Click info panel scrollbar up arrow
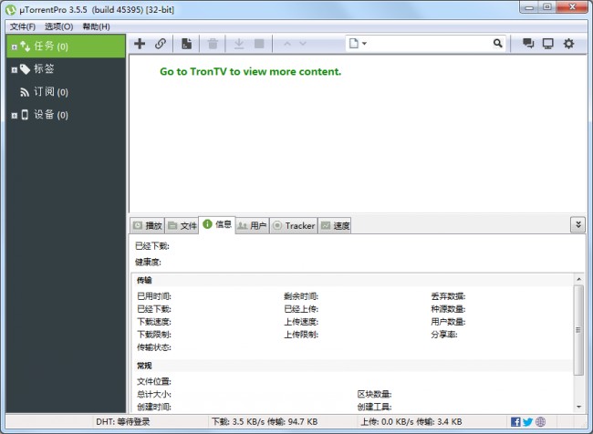Viewport: 593px width, 434px height. tap(578, 279)
